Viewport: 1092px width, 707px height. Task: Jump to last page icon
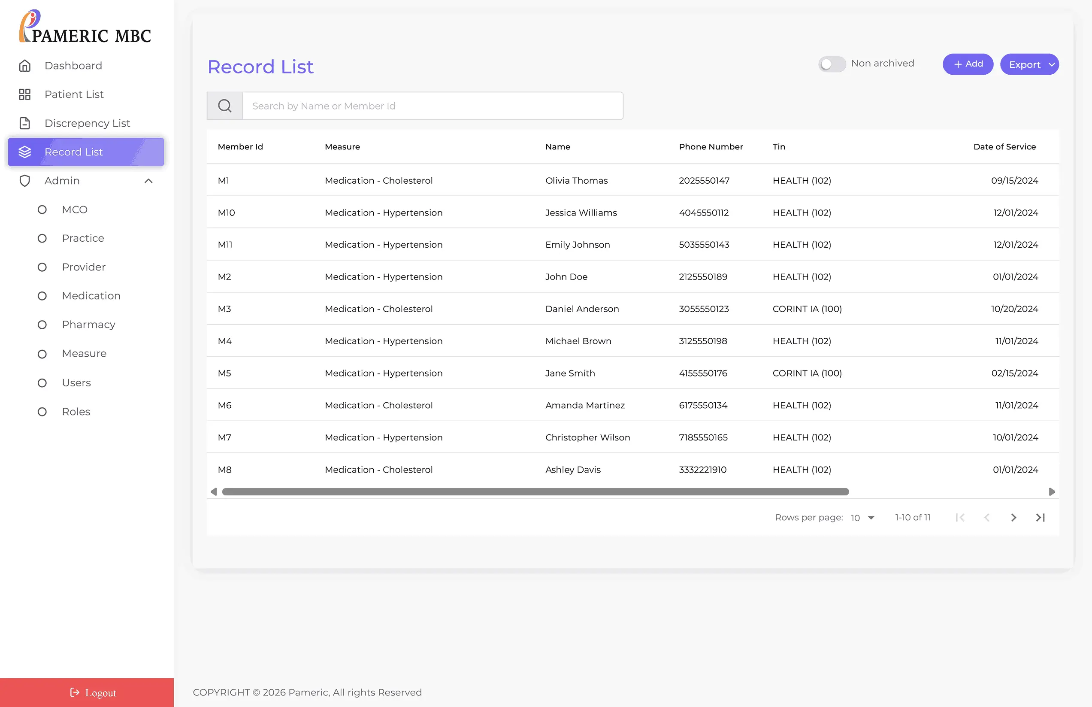tap(1040, 518)
